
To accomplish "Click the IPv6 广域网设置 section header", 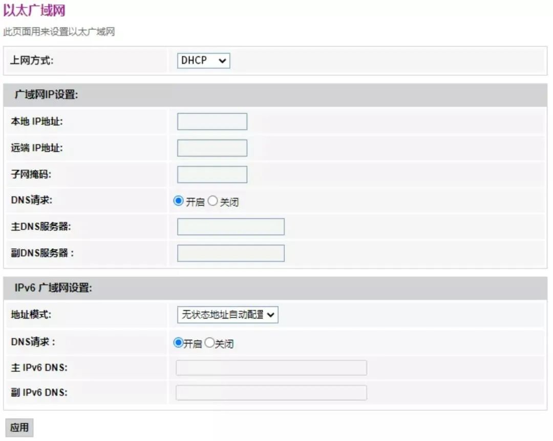I will (53, 288).
